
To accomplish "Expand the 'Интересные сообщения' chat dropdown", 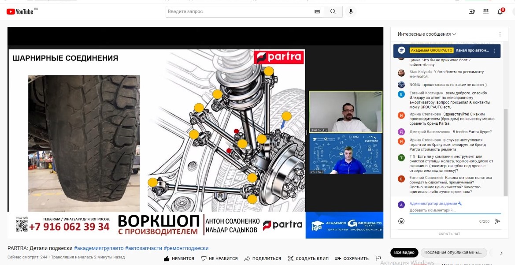I will click(426, 34).
